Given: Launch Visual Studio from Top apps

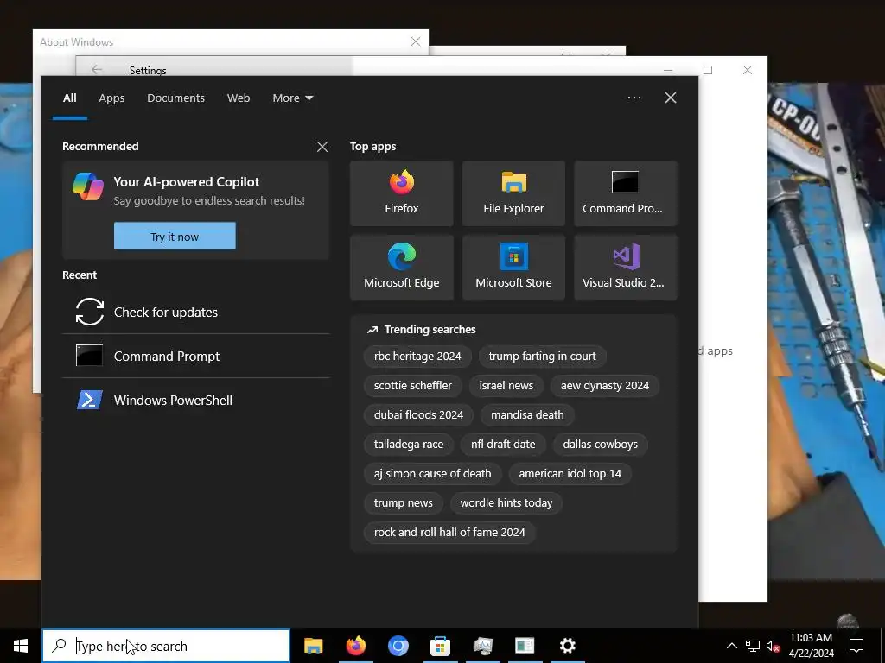Looking at the screenshot, I should tap(626, 268).
